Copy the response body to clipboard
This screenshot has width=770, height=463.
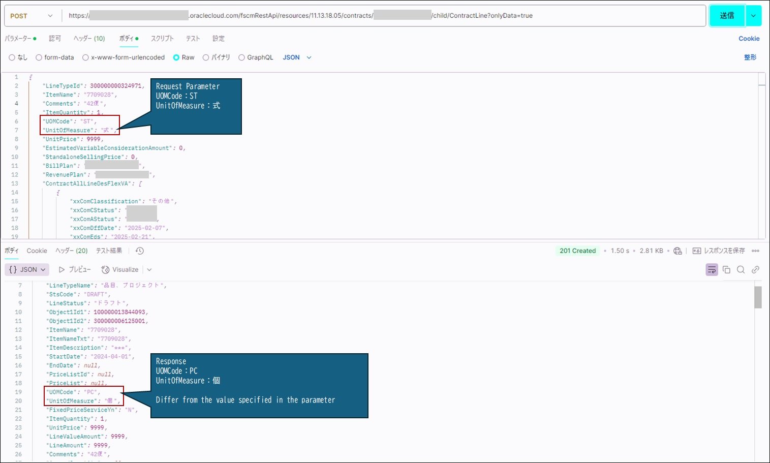coord(726,269)
